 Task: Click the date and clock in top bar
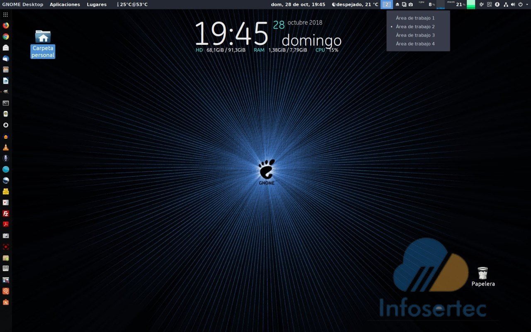pos(298,5)
